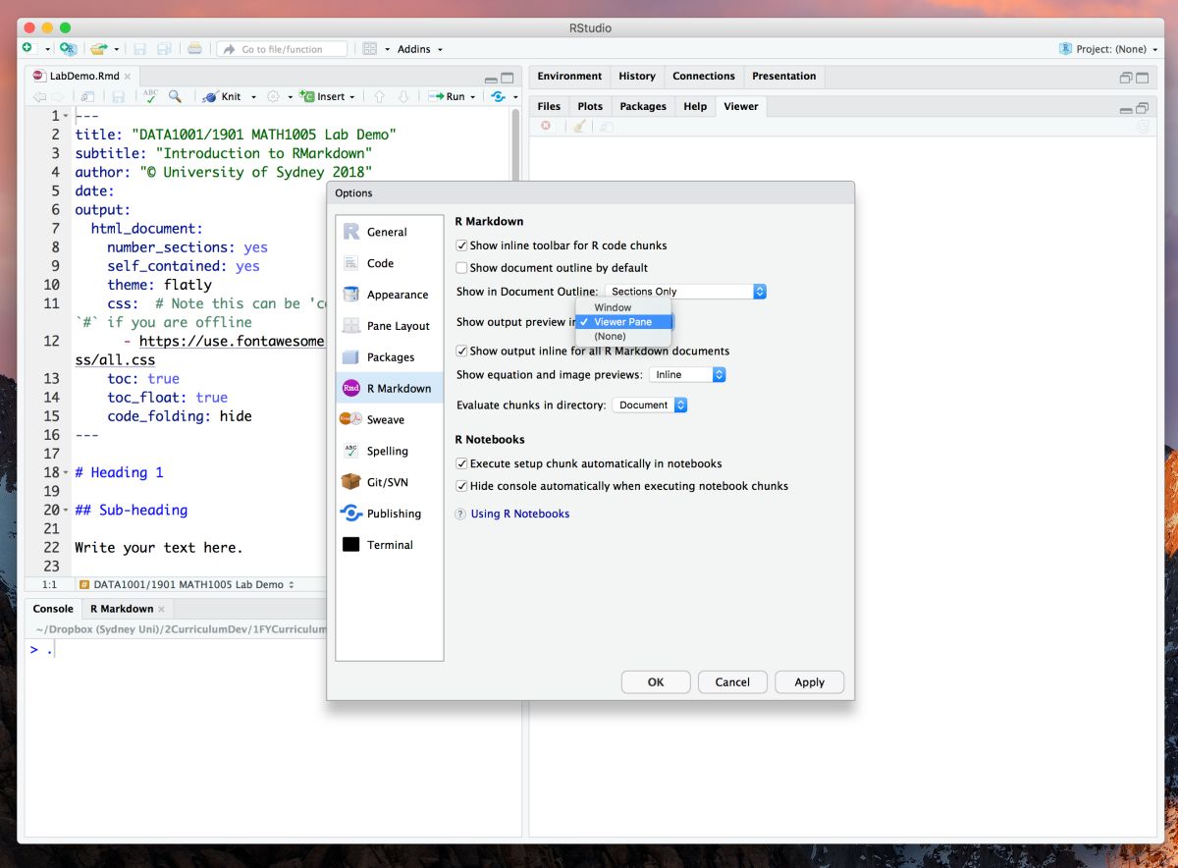This screenshot has height=868, width=1178.
Task: Open the Addins dropdown
Action: tap(420, 49)
